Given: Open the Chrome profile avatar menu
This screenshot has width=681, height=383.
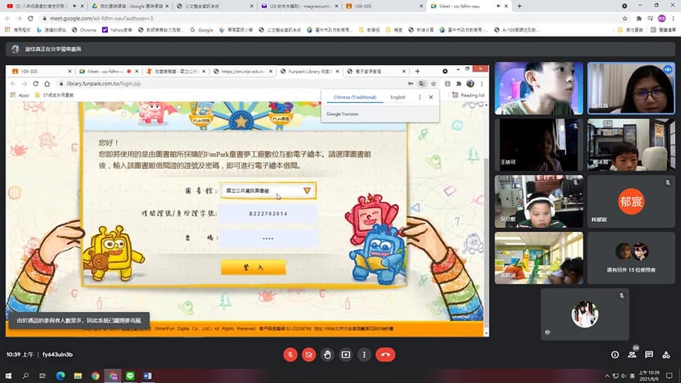Looking at the screenshot, I should [x=662, y=18].
